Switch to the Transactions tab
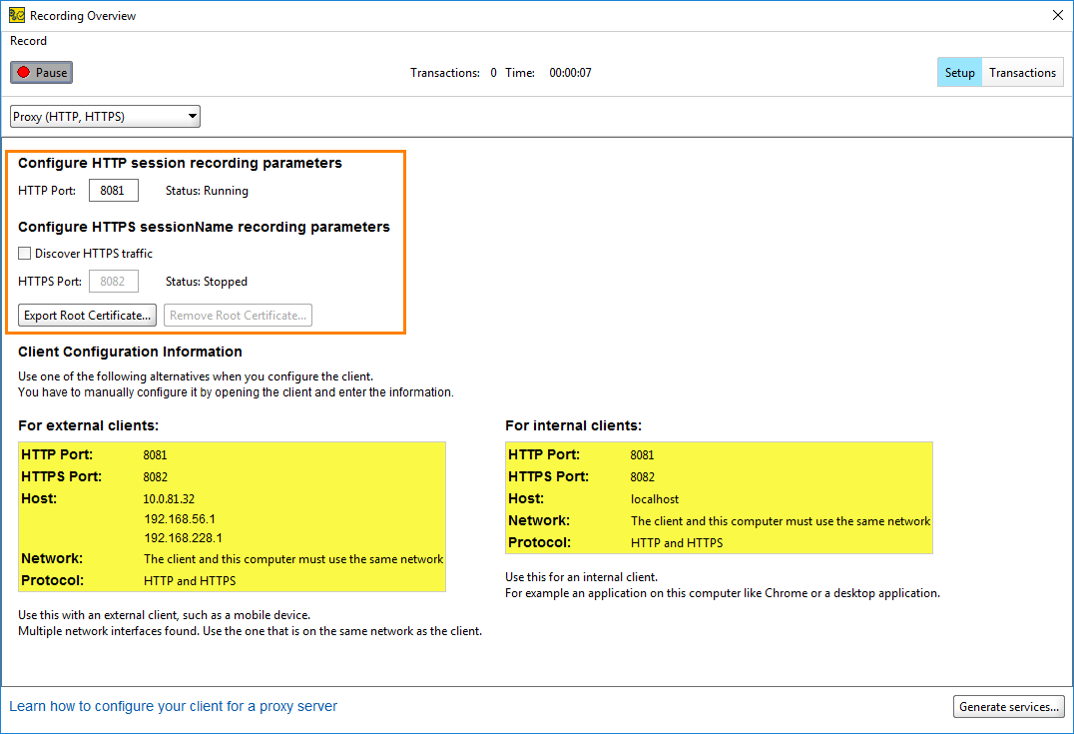The height and width of the screenshot is (734, 1074). tap(1022, 71)
